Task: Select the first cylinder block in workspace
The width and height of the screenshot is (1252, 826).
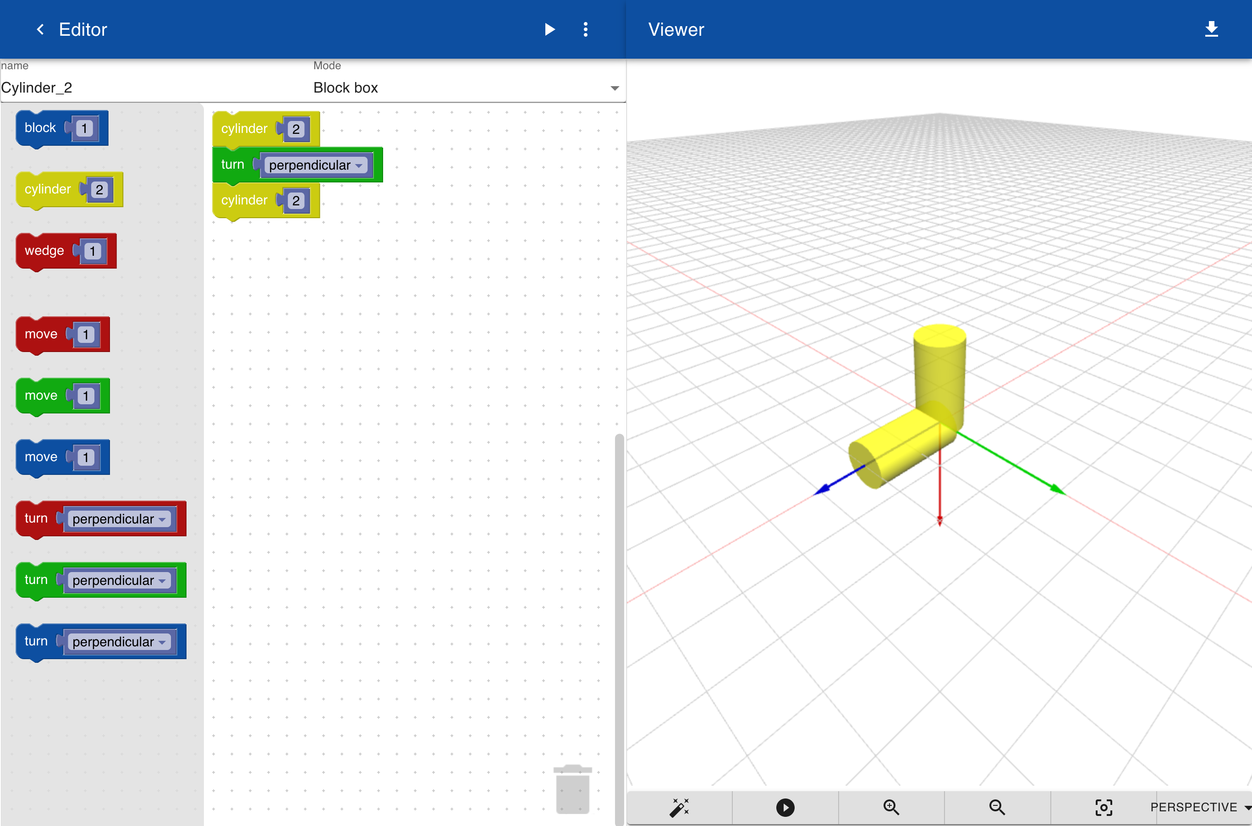Action: coord(243,129)
